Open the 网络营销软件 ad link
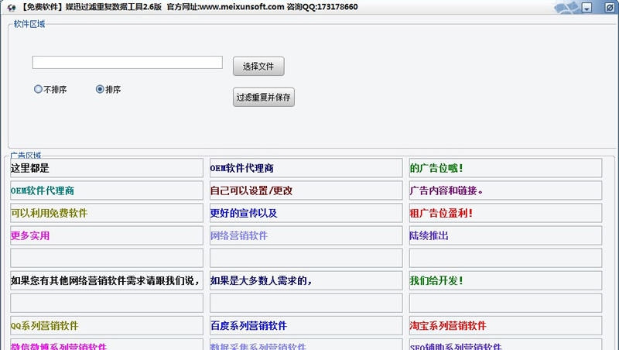 (306, 236)
